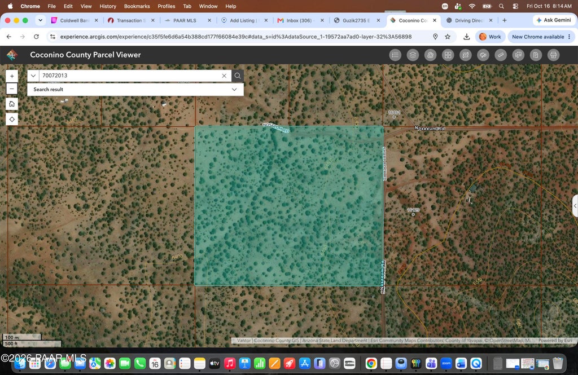The image size is (578, 375).
Task: Switch to the Transaction tab
Action: (x=131, y=20)
